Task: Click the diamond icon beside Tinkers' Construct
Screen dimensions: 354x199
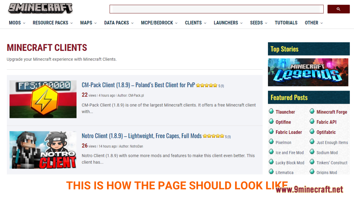Action: (x=312, y=162)
